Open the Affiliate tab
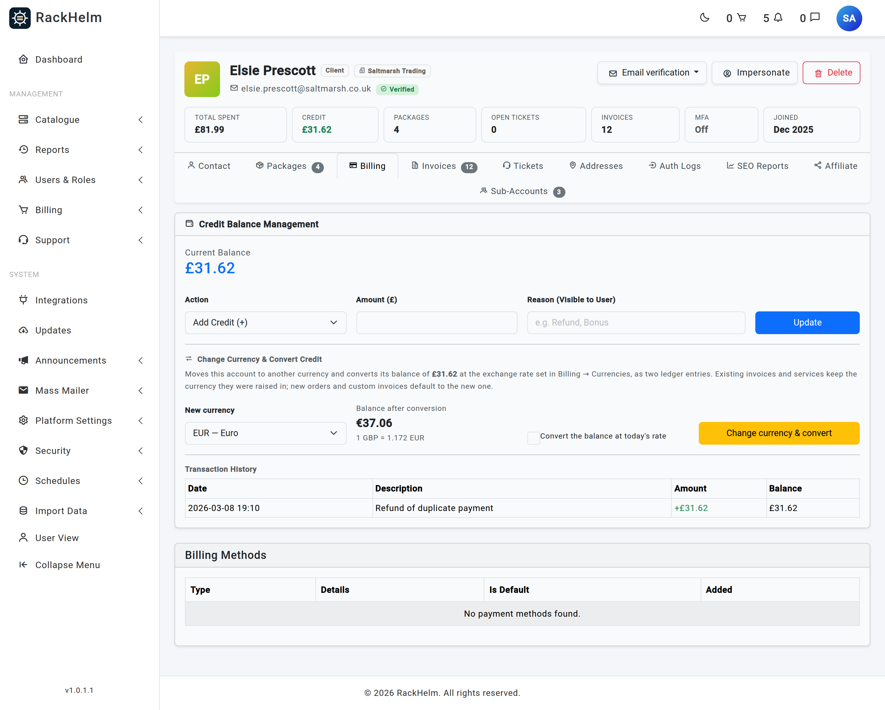The image size is (885, 710). (x=836, y=166)
